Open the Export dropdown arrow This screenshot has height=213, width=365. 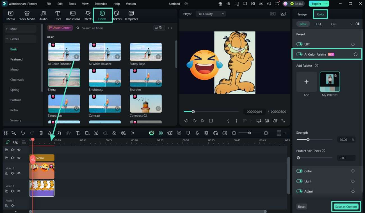(326, 4)
